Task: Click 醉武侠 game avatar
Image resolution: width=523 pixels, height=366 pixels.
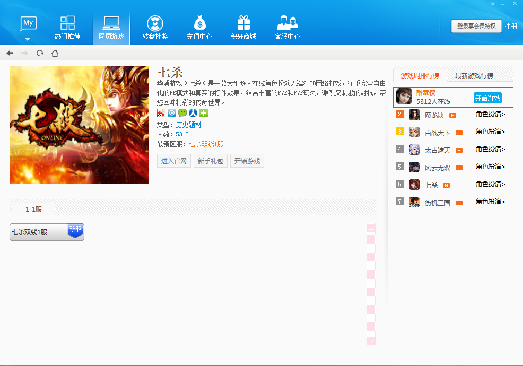Action: coord(404,97)
